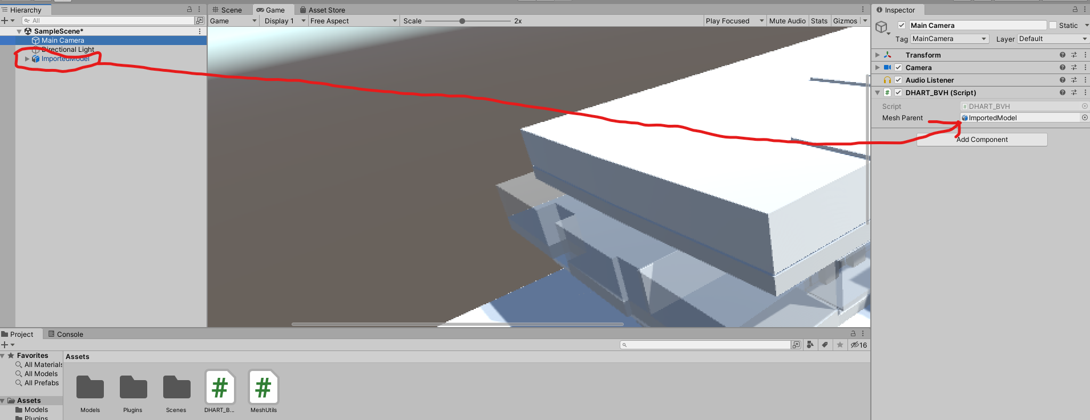Screen dimensions: 1090x420
Task: Open Transform component more options menu
Action: (x=1085, y=55)
